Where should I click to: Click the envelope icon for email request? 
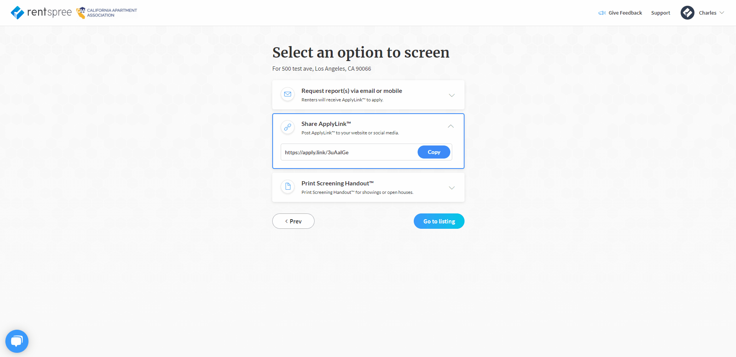pyautogui.click(x=288, y=94)
